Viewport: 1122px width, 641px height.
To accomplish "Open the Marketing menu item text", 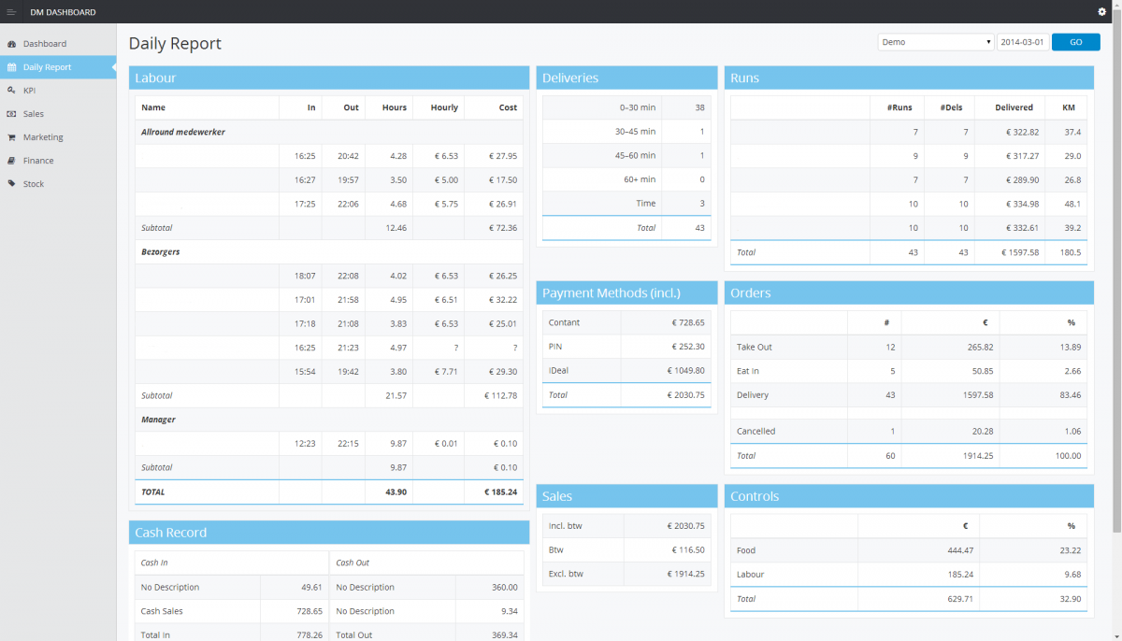I will pyautogui.click(x=43, y=137).
